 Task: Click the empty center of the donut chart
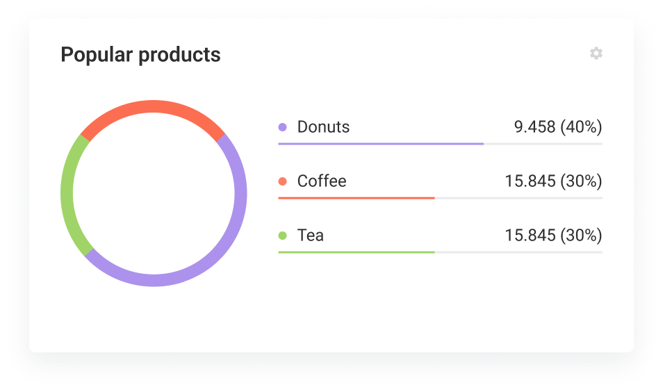(x=154, y=193)
